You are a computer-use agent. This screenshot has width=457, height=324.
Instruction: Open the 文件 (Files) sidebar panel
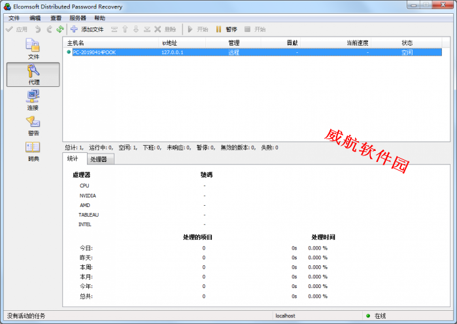click(x=33, y=49)
